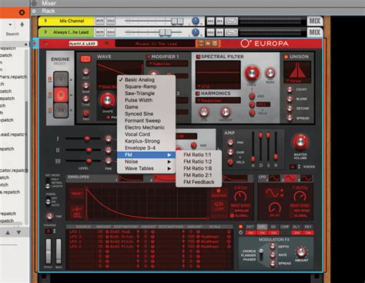This screenshot has width=365, height=283.
Task: Choose Saw-Triangle waveform
Action: coord(146,93)
